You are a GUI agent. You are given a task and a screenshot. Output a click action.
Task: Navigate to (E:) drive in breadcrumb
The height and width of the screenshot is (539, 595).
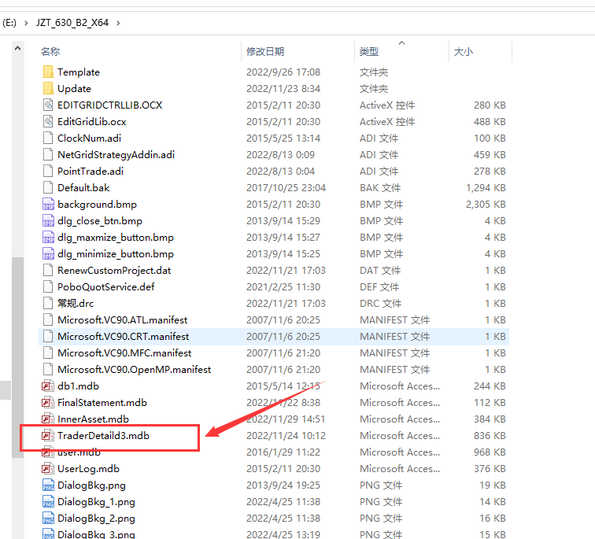click(9, 23)
